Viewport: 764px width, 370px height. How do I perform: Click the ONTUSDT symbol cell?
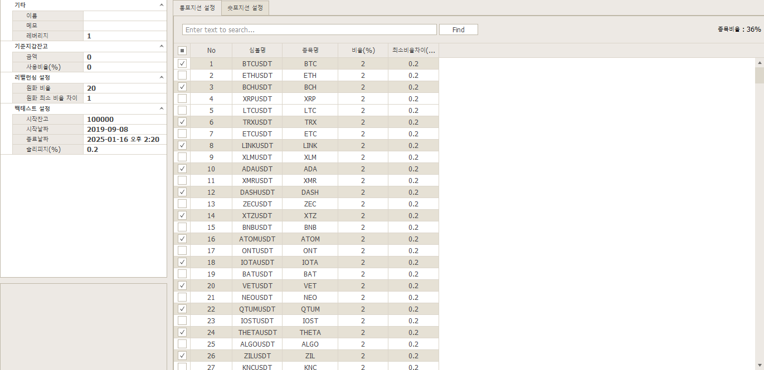click(257, 250)
